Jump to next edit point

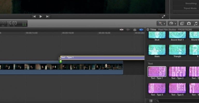[48, 17]
